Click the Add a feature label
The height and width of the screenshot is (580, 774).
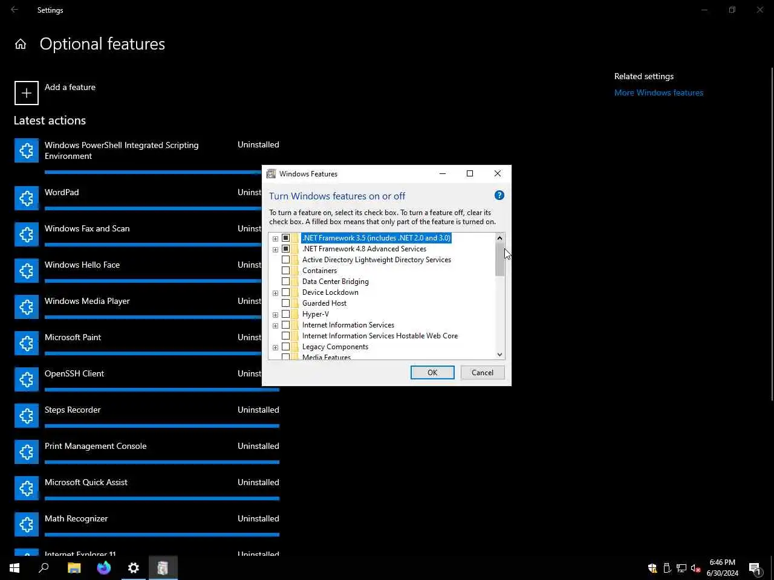pos(70,87)
